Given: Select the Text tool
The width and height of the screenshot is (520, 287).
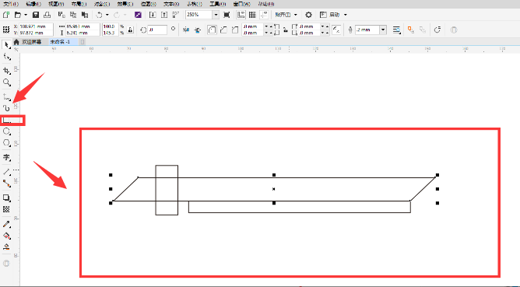Looking at the screenshot, I should point(7,157).
